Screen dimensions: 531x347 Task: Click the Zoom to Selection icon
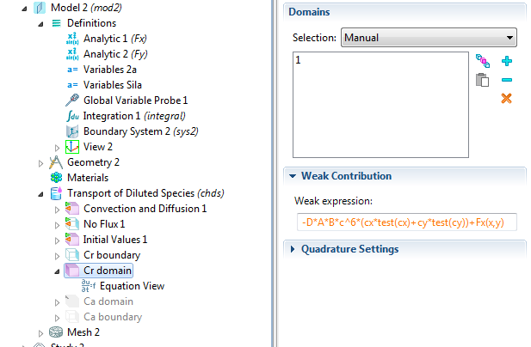pyautogui.click(x=483, y=62)
